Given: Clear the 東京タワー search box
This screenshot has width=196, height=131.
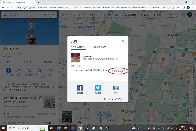Looking at the screenshot, I should coord(53,15).
